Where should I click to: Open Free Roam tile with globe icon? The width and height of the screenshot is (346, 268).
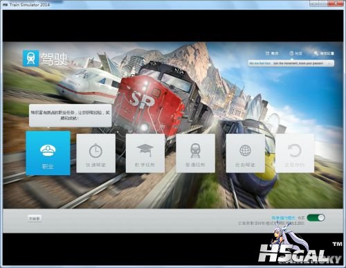pos(245,153)
